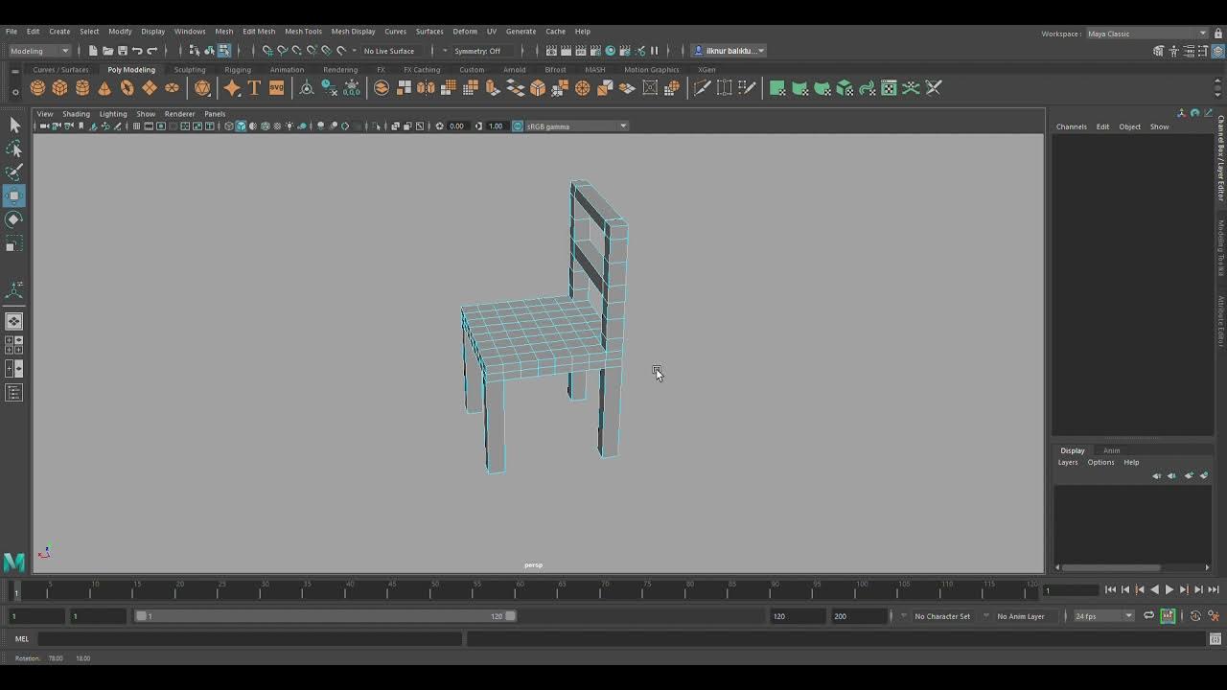Click the green planar UV mapping icon
This screenshot has width=1227, height=690.
pyautogui.click(x=777, y=88)
